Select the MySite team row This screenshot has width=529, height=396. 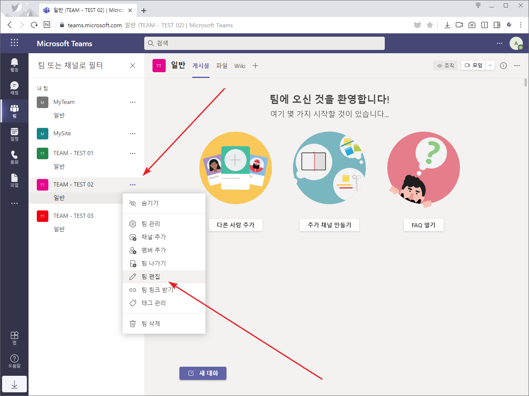coord(86,133)
